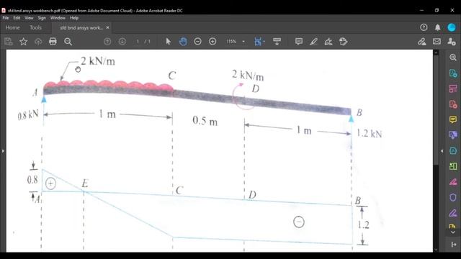Choose the Selection arrow tool

168,42
